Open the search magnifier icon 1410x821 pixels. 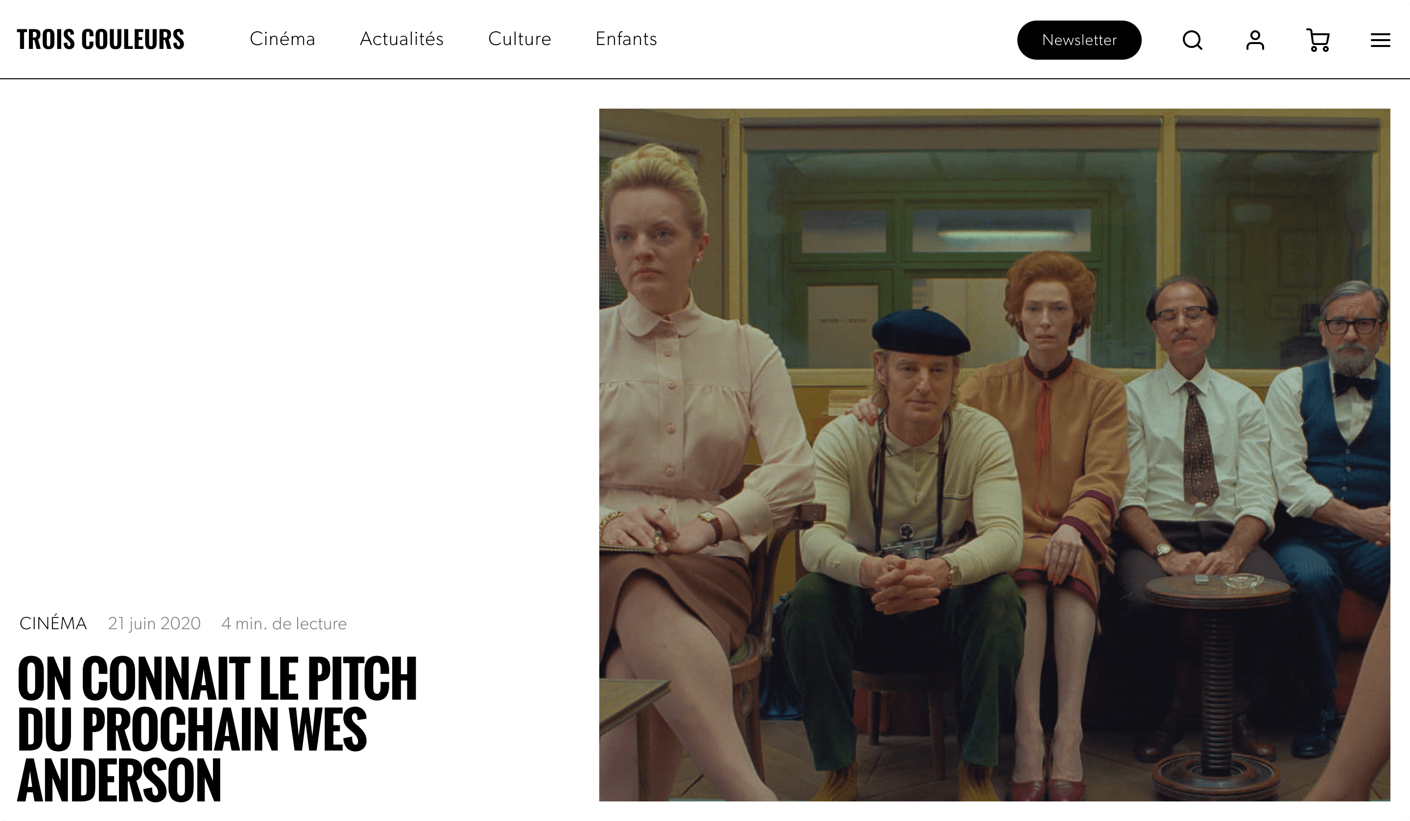1192,40
